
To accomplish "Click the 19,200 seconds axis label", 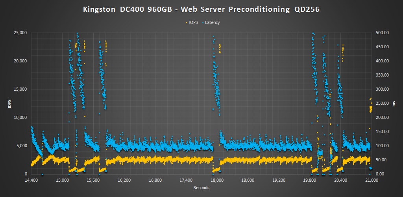I will (279, 180).
